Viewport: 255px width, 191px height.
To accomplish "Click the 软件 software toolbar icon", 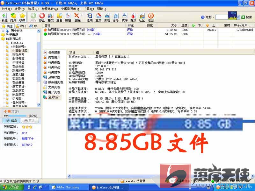I will click(x=125, y=17).
